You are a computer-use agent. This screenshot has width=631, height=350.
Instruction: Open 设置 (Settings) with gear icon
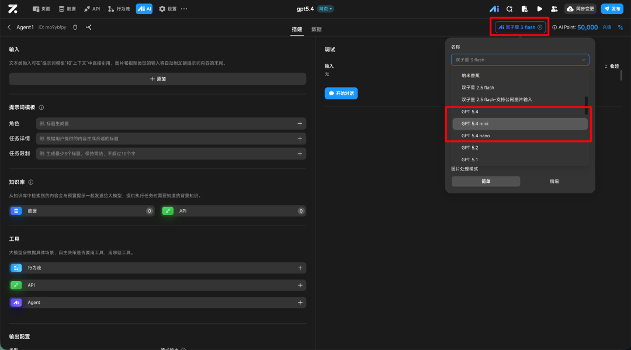pyautogui.click(x=168, y=9)
